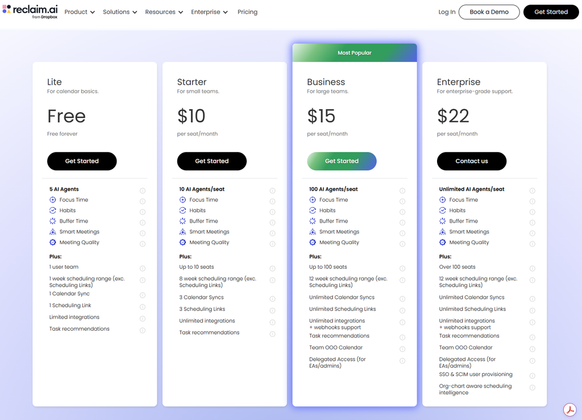Click 'For enterprise-grade support.' text
The image size is (582, 420).
(x=475, y=92)
